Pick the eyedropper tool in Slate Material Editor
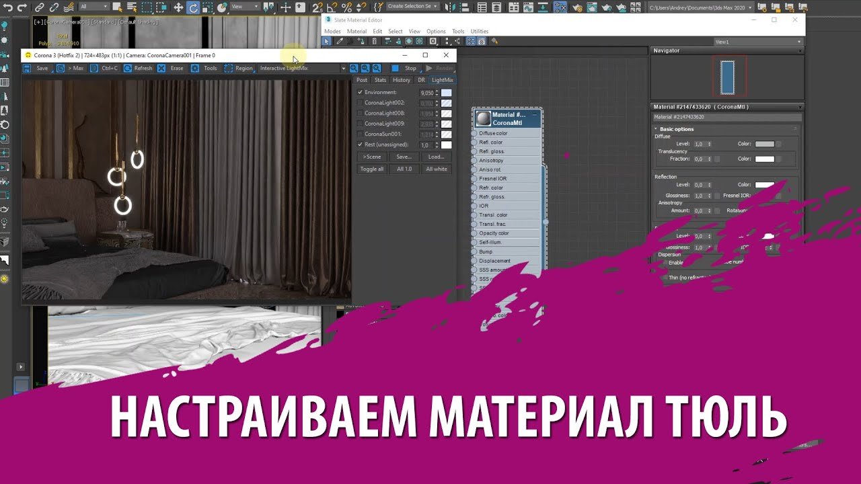Image resolution: width=861 pixels, height=484 pixels. pyautogui.click(x=340, y=41)
